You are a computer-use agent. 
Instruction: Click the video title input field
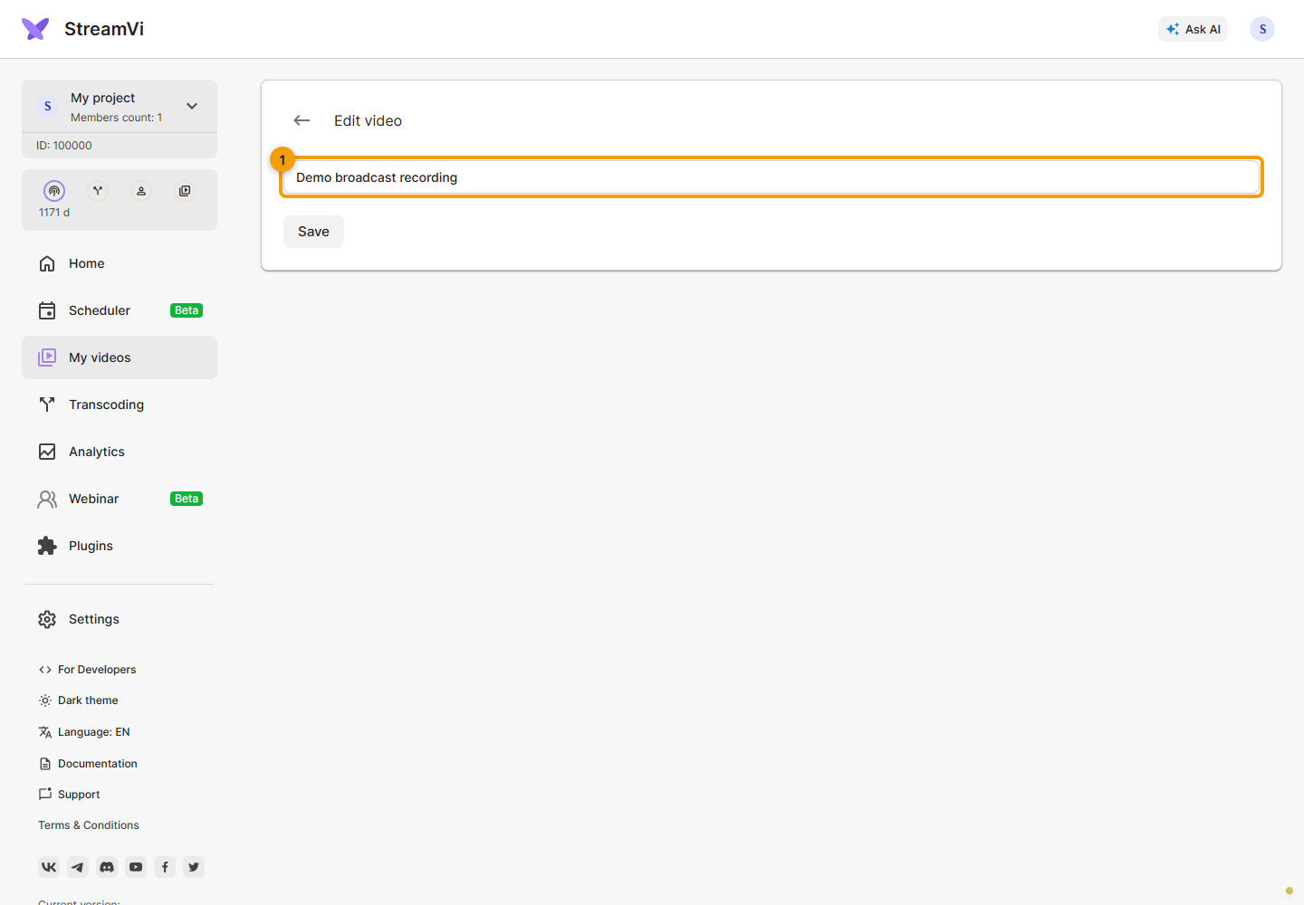772,177
